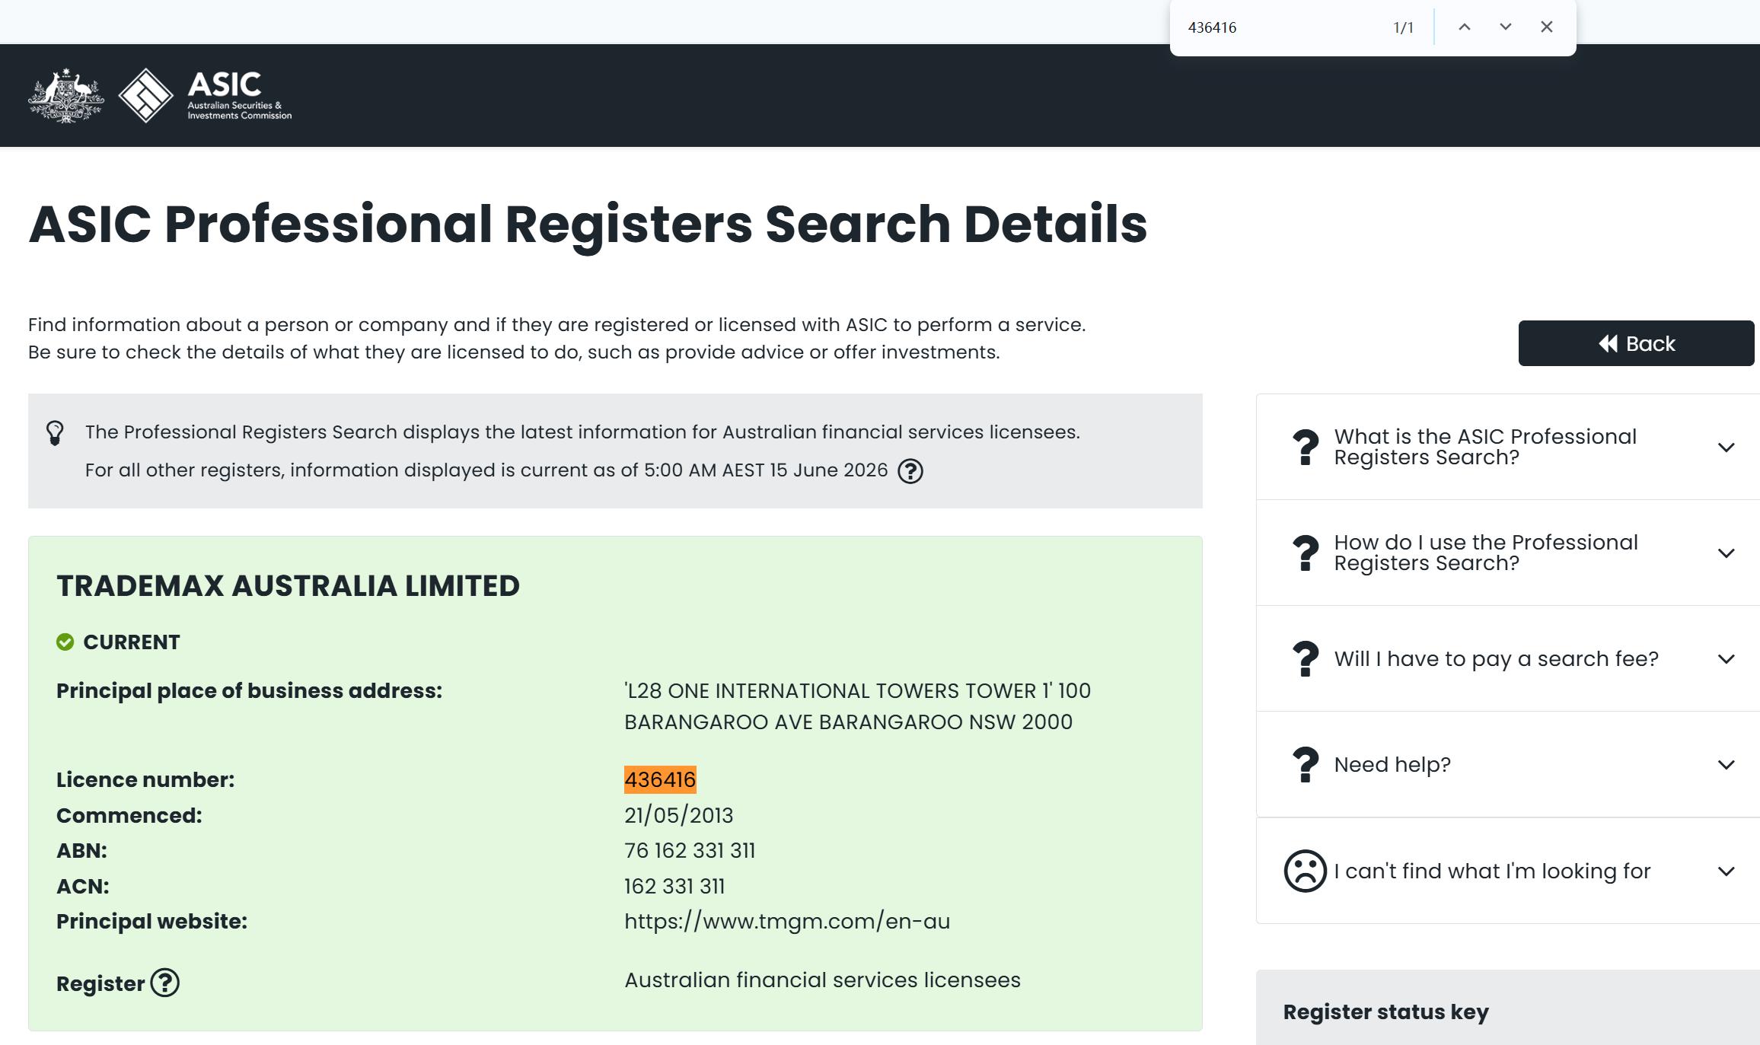Screen dimensions: 1760x1045
Task: Click the Back button
Action: tap(1636, 343)
